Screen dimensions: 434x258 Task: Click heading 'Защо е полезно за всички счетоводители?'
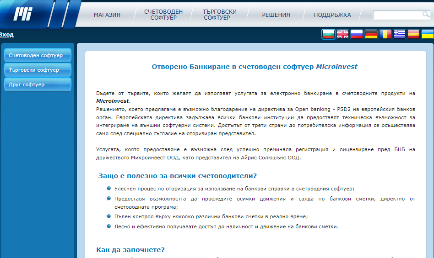pos(178,176)
